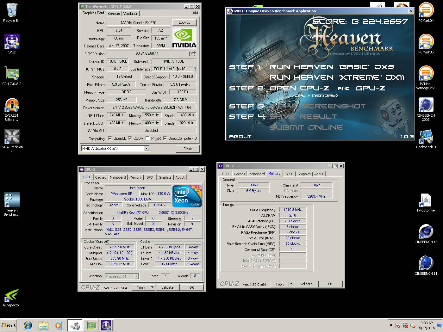The image size is (443, 332).
Task: Open Windows Media Player taskbar icon
Action: point(59,325)
